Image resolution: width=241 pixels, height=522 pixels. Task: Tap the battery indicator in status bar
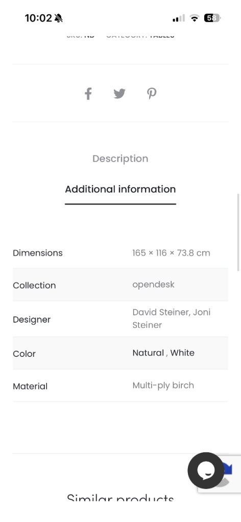click(x=212, y=18)
